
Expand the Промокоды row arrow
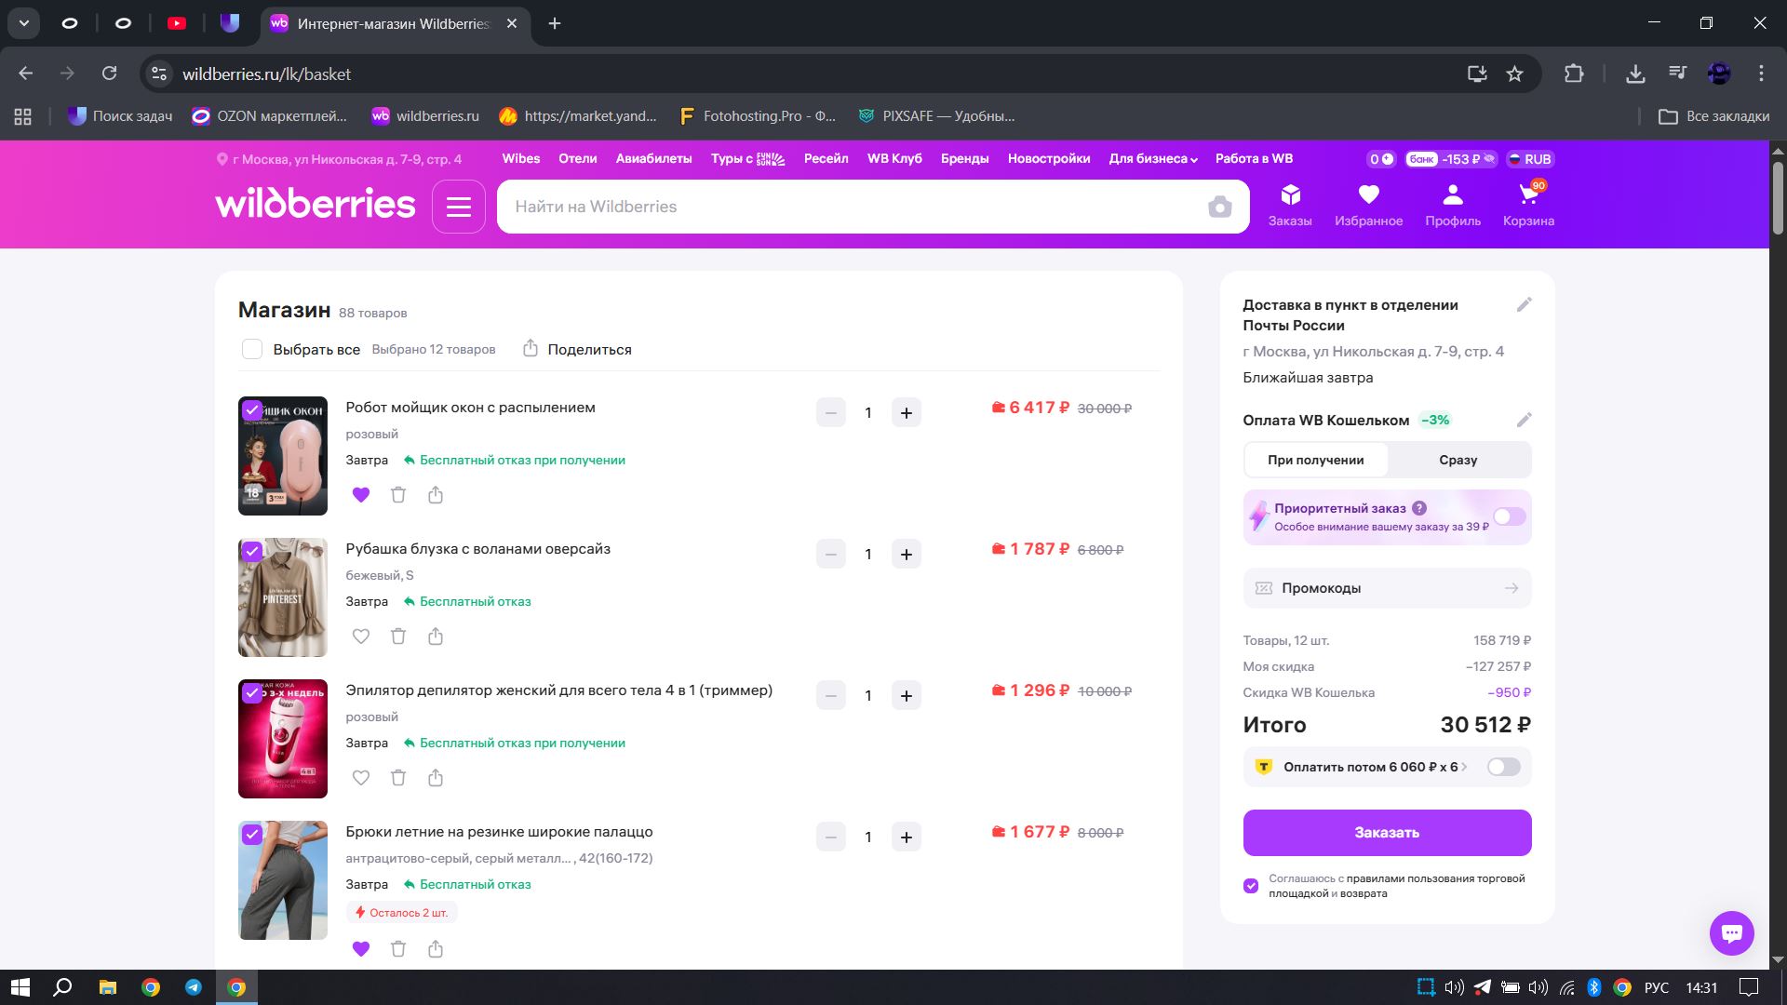click(x=1511, y=588)
